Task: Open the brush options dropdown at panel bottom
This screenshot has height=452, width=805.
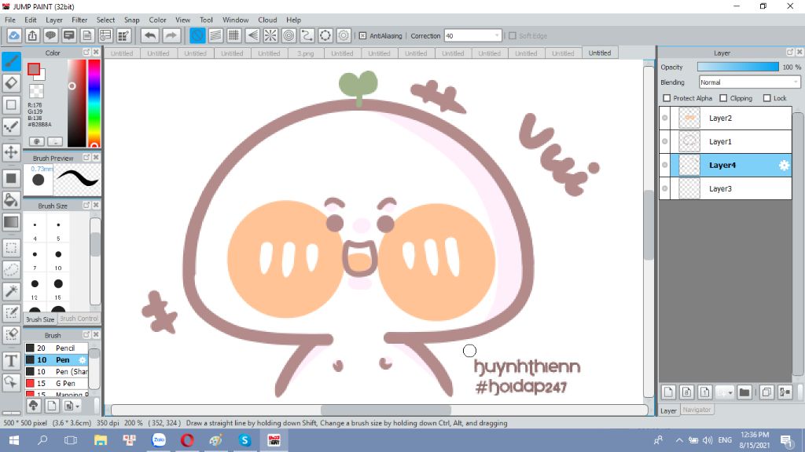Action: 71,406
